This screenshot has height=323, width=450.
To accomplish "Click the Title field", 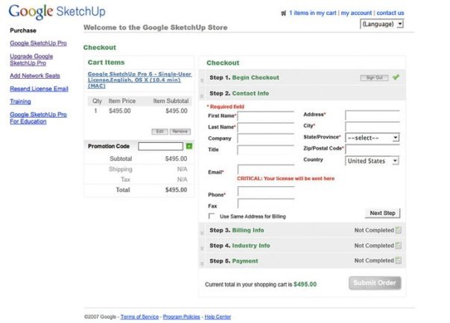I will tap(266, 150).
